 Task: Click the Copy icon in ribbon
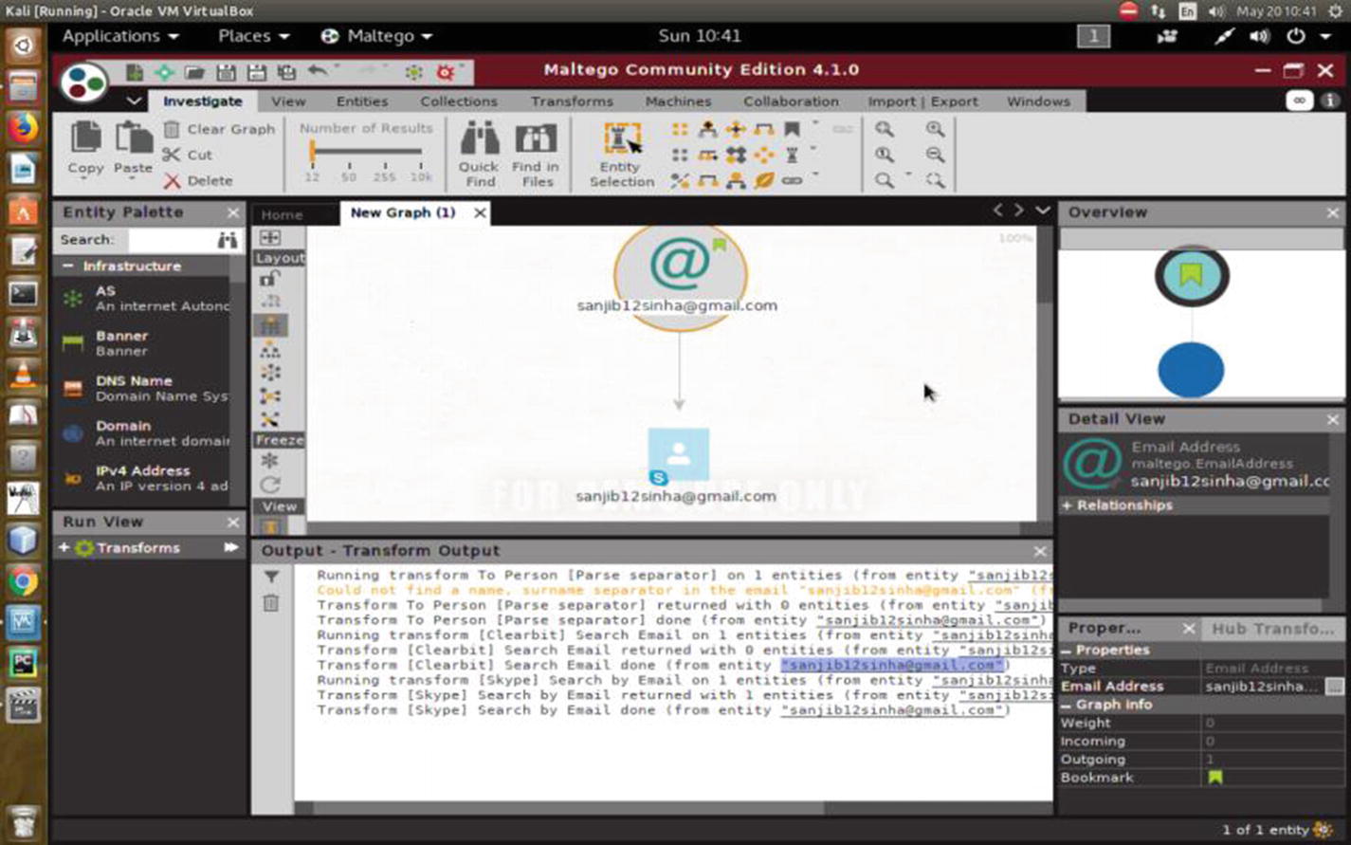click(x=85, y=138)
